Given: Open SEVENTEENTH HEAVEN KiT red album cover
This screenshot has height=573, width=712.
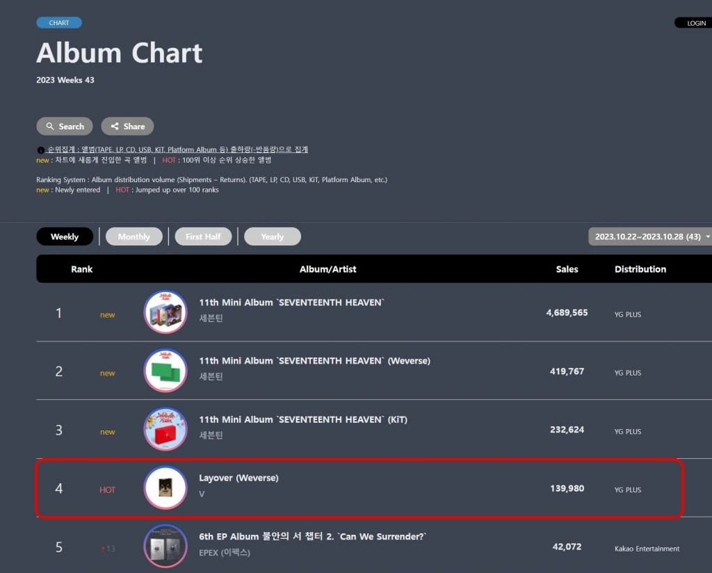Looking at the screenshot, I should point(165,429).
